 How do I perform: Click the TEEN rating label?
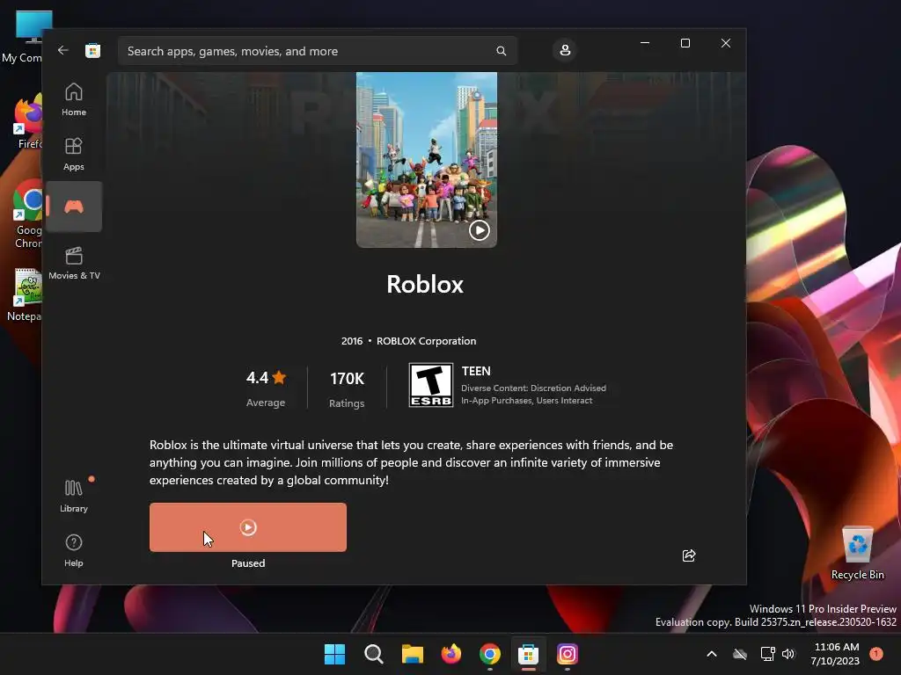point(476,372)
